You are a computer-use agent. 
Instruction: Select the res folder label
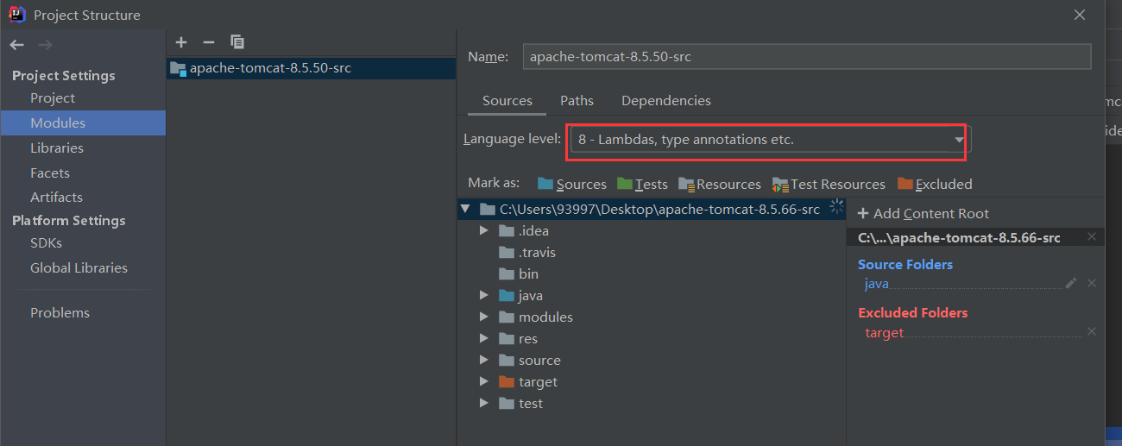click(528, 338)
